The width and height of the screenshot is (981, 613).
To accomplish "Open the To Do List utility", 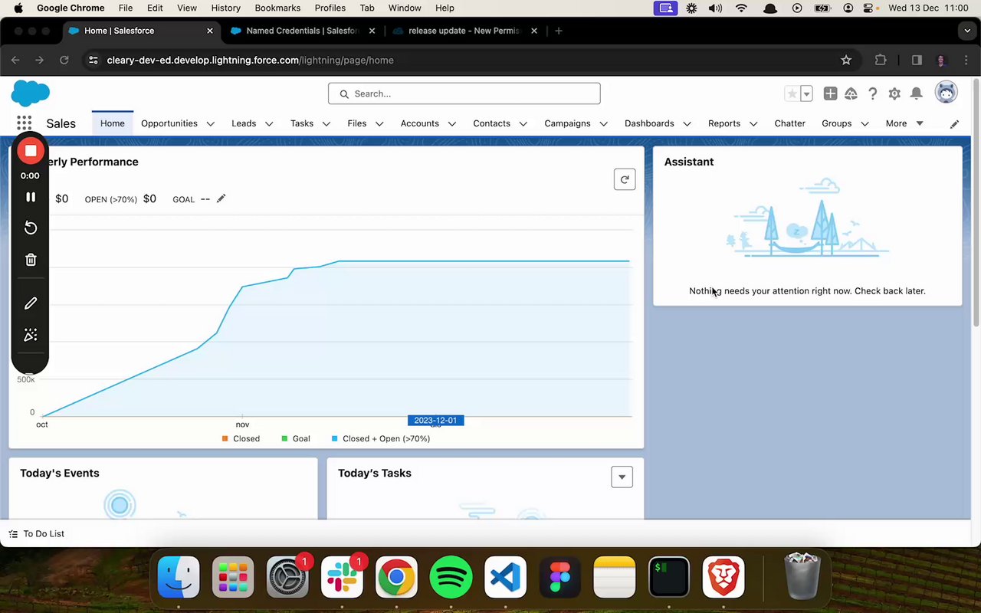I will (36, 533).
